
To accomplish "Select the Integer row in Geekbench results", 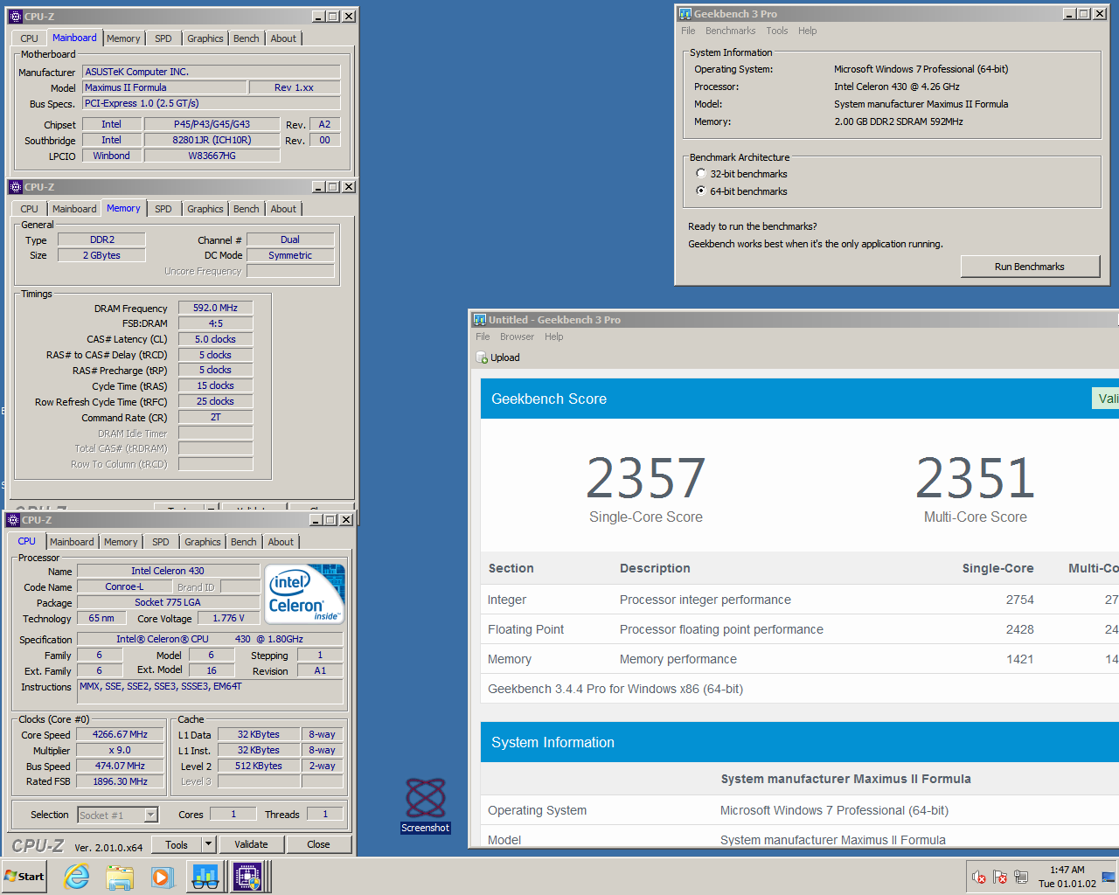I will pyautogui.click(x=799, y=600).
